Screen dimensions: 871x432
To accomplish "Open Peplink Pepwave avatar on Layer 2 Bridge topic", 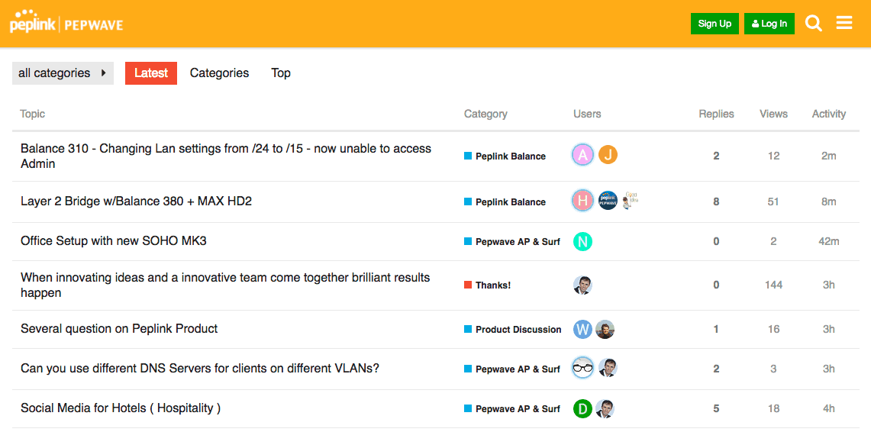I will (x=608, y=201).
